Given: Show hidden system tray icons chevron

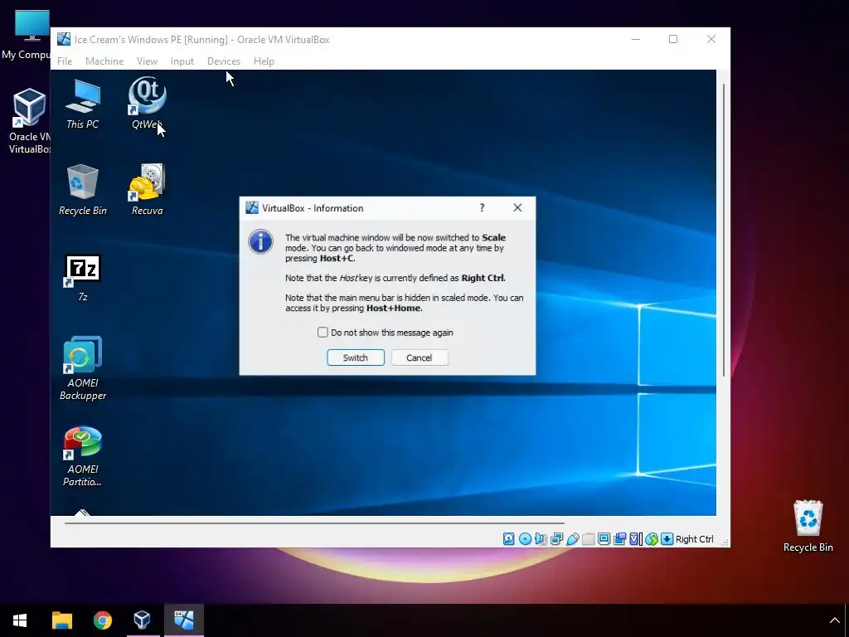Looking at the screenshot, I should [834, 620].
